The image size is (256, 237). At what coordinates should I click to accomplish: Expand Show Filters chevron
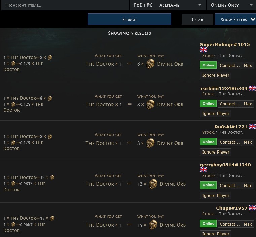click(x=253, y=19)
